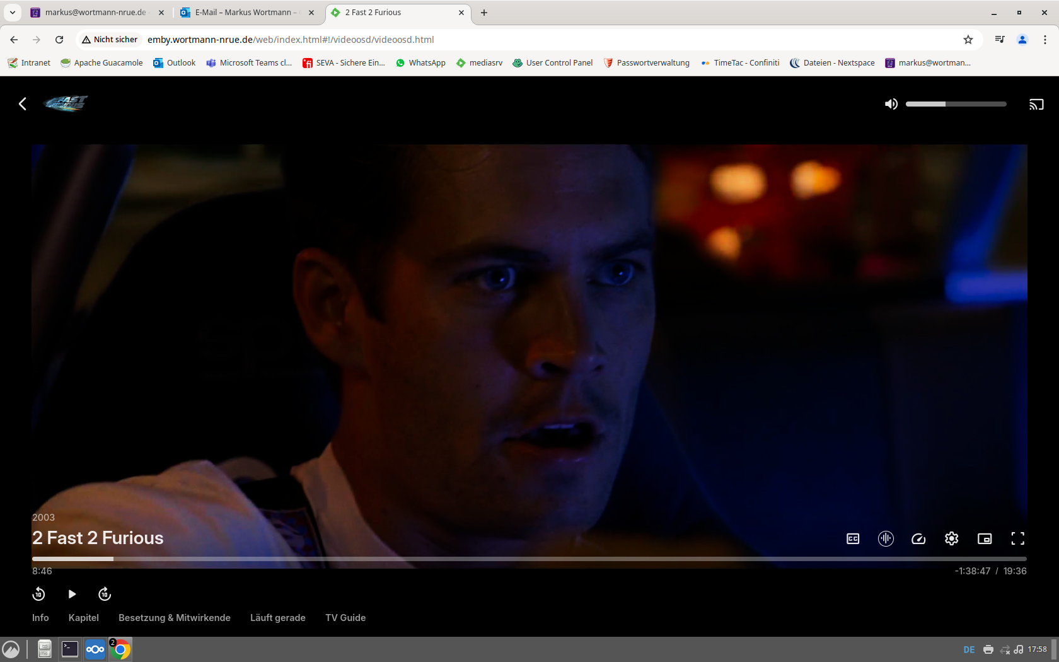The image size is (1059, 662).
Task: Open the subtitle (CC) menu
Action: click(x=852, y=538)
